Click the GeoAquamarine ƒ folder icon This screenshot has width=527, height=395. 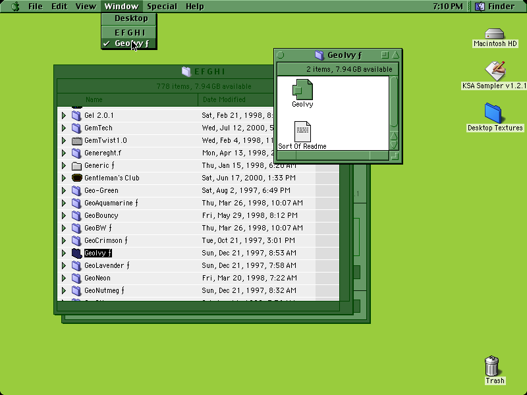point(76,203)
